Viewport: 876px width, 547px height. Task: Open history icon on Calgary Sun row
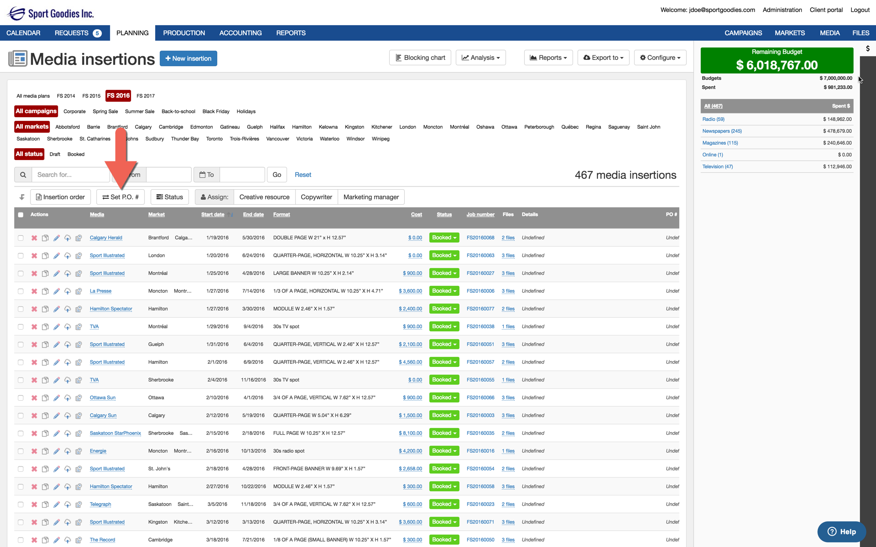point(78,416)
